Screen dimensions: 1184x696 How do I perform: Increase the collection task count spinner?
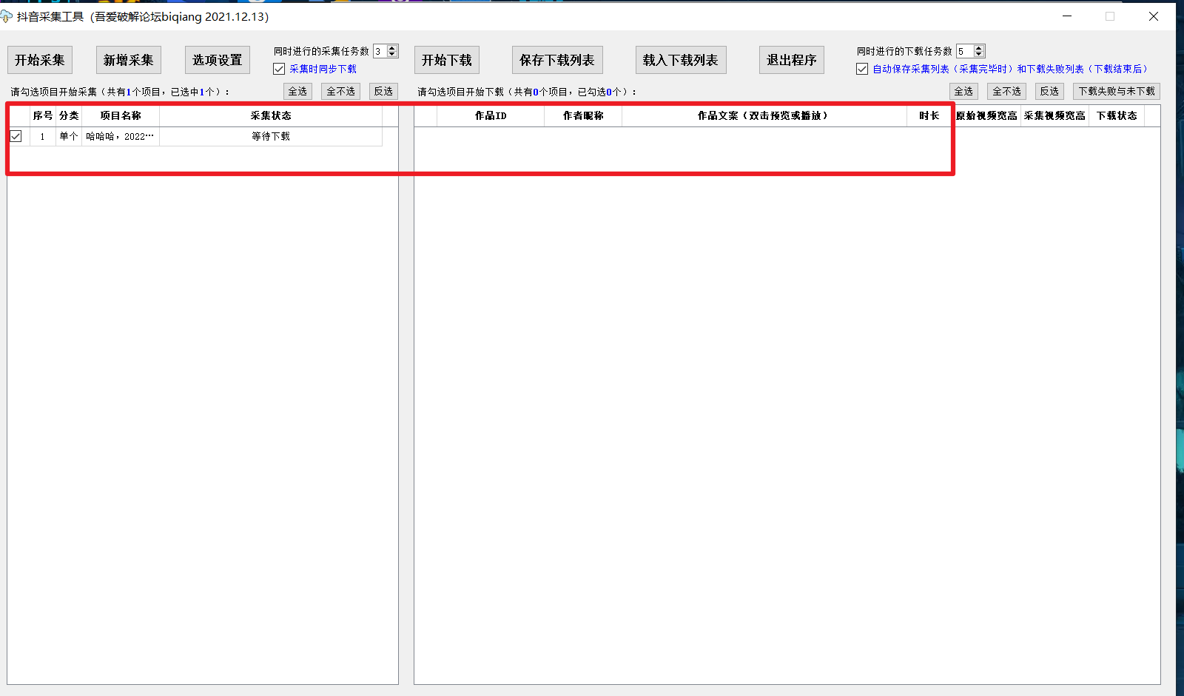pyautogui.click(x=393, y=48)
